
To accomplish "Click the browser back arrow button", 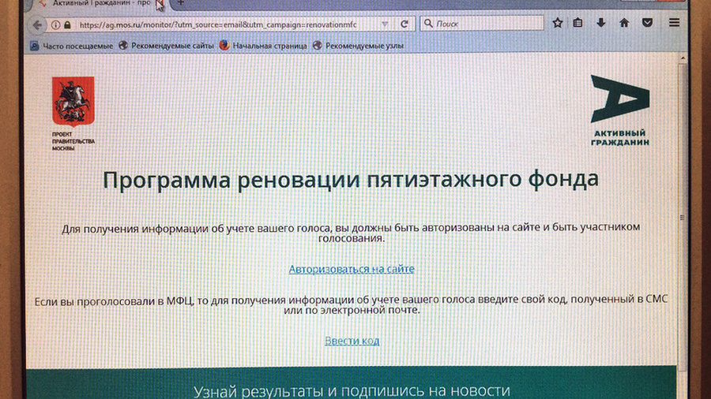I will [x=37, y=24].
